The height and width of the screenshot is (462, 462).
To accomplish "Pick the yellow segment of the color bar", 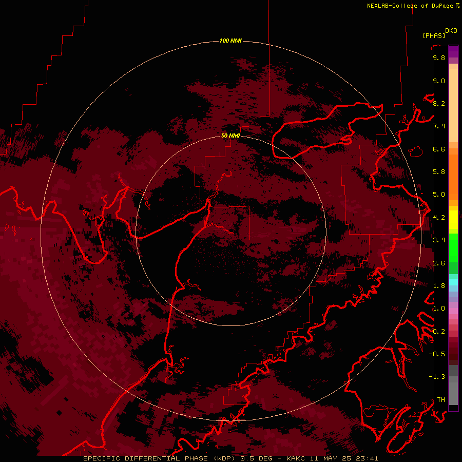I will [x=453, y=220].
